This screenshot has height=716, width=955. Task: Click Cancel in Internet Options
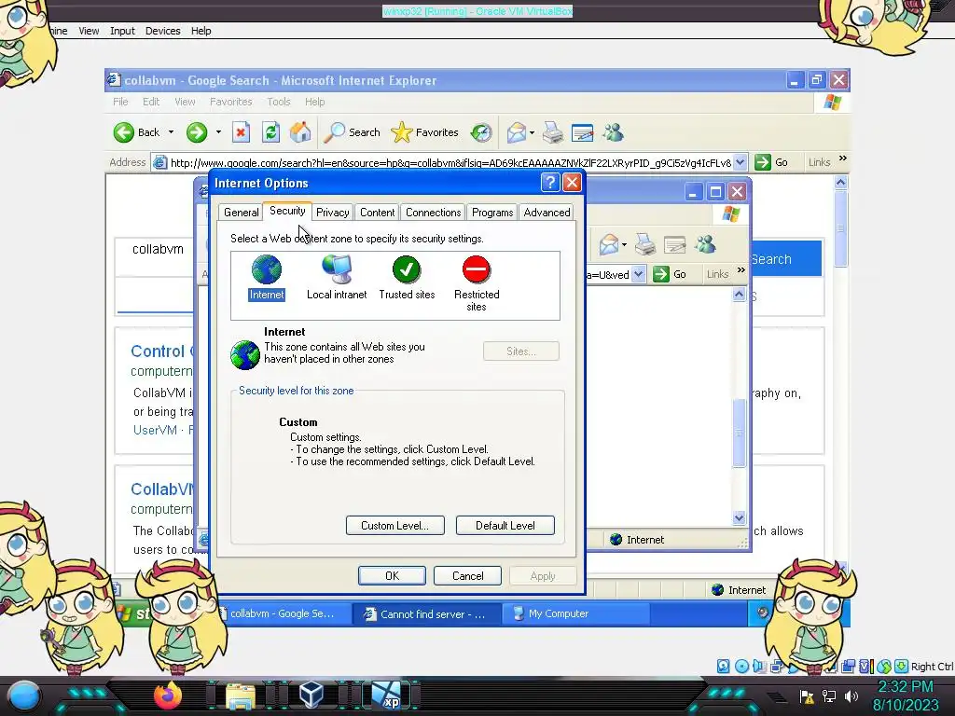pos(467,576)
